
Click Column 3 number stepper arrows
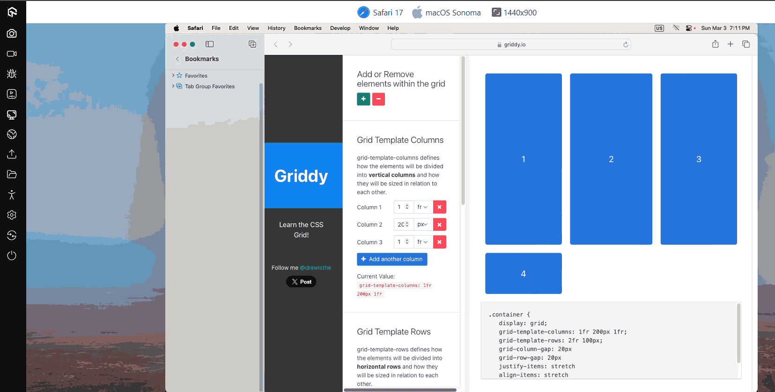pos(407,242)
